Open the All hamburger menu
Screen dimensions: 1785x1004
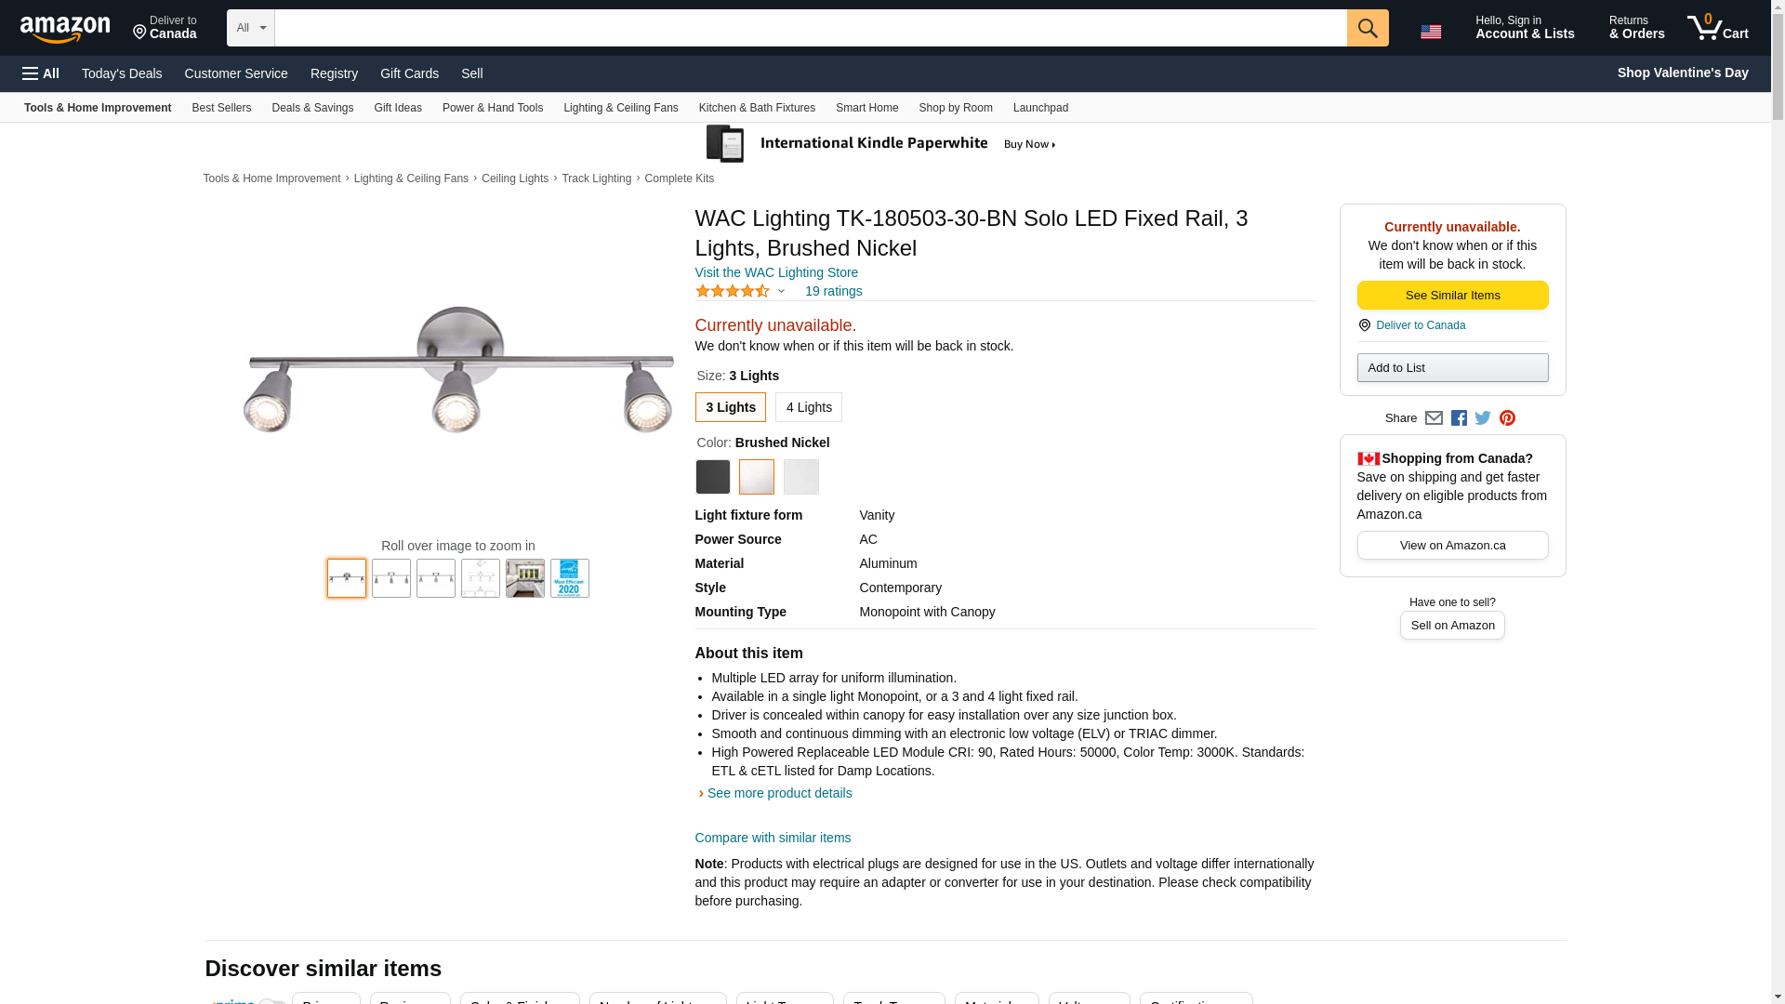click(41, 73)
